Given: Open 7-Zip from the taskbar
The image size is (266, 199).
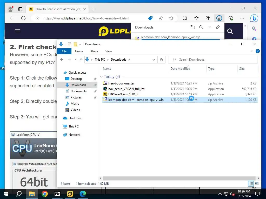Looking at the screenshot, I should pos(57,194).
